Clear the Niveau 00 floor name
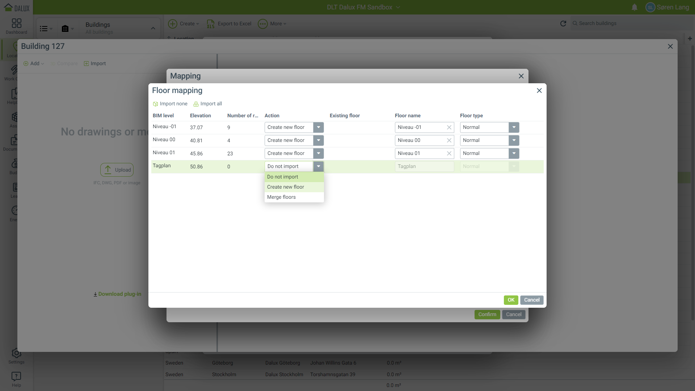 [449, 140]
